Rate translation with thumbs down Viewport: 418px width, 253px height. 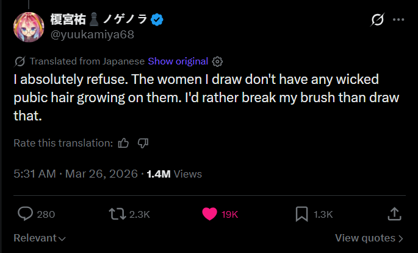pos(143,143)
